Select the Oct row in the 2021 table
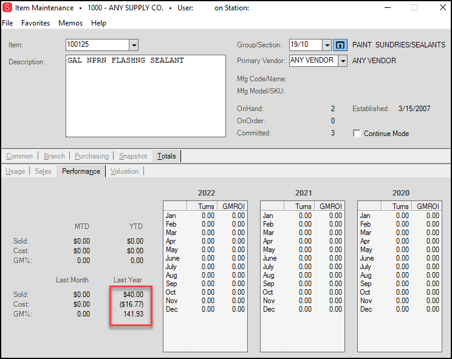This screenshot has height=359, width=452. pyautogui.click(x=303, y=292)
